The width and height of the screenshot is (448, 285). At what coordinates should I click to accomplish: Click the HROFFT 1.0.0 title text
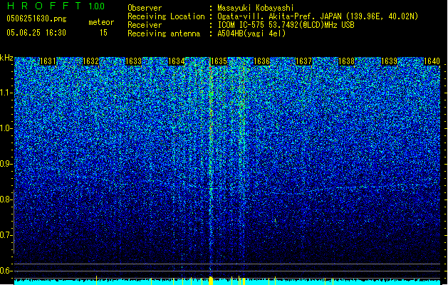click(56, 6)
